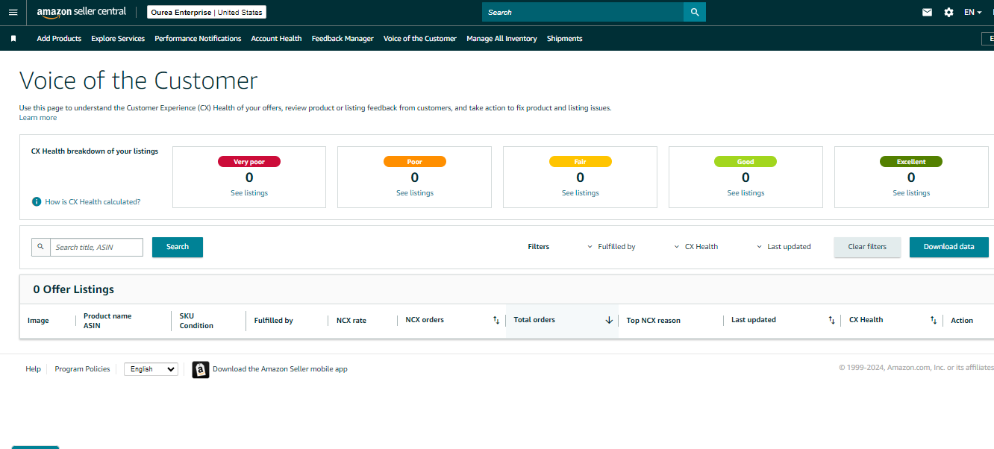Click the 0 Offer Listings heading
The image size is (994, 449).
[x=74, y=289]
